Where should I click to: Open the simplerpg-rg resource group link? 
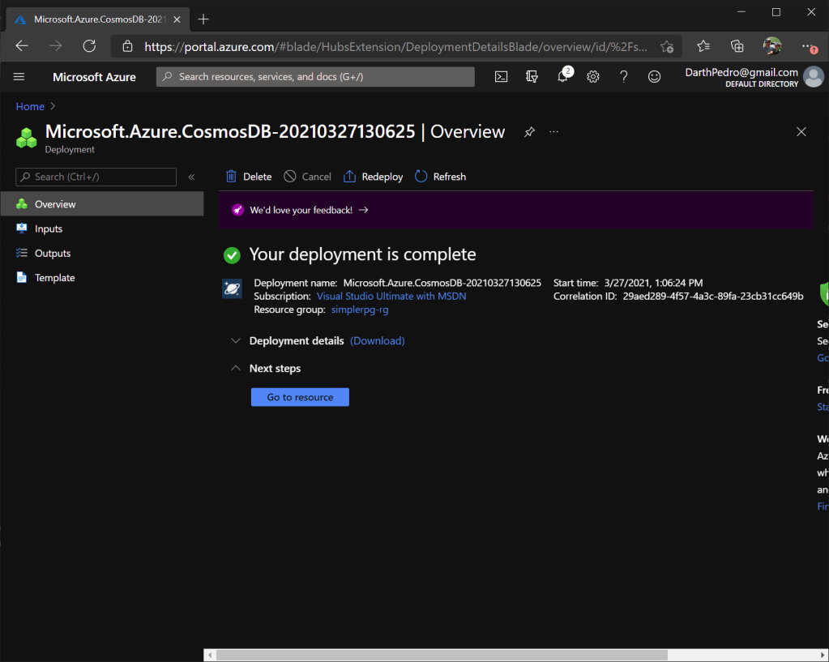[x=360, y=310]
